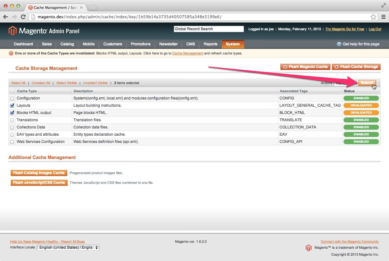Uncheck the Layouts cache checkbox
389x261 pixels.
point(12,105)
